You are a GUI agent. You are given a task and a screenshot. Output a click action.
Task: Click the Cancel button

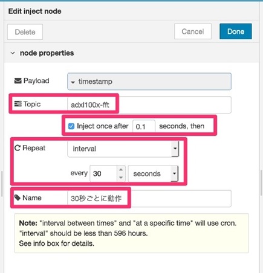[193, 31]
